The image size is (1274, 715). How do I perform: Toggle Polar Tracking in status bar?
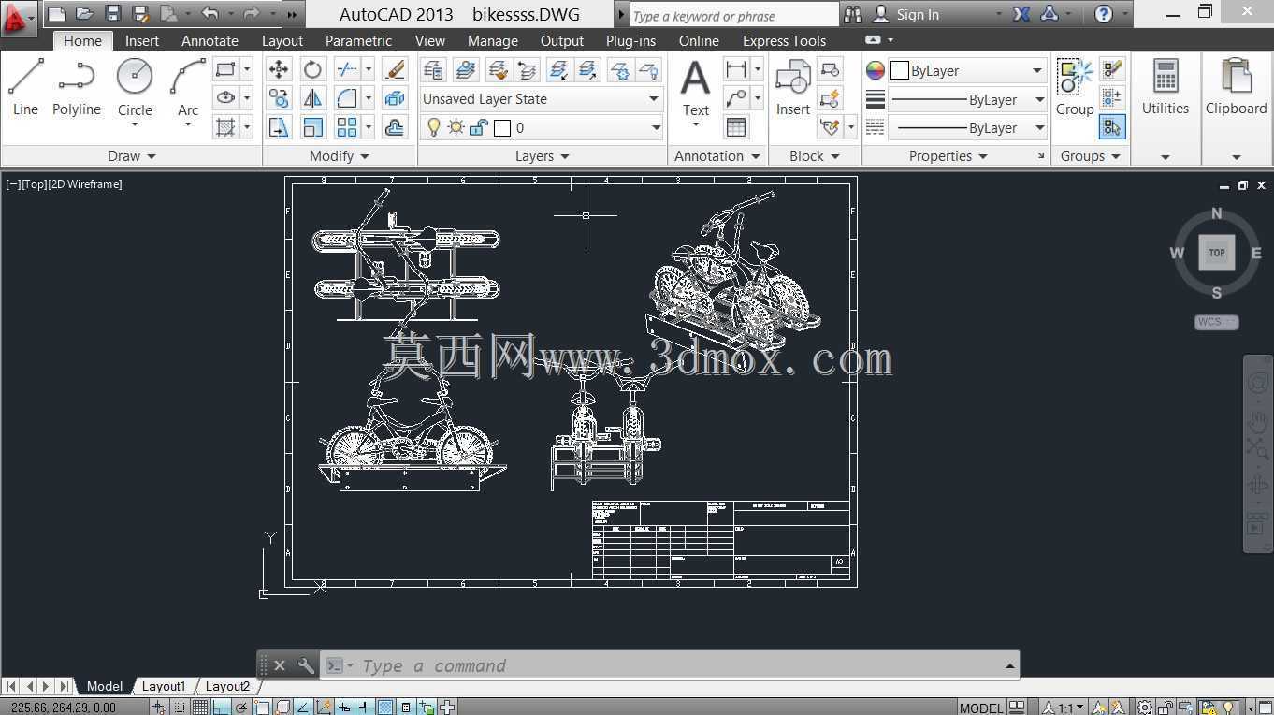coord(241,708)
